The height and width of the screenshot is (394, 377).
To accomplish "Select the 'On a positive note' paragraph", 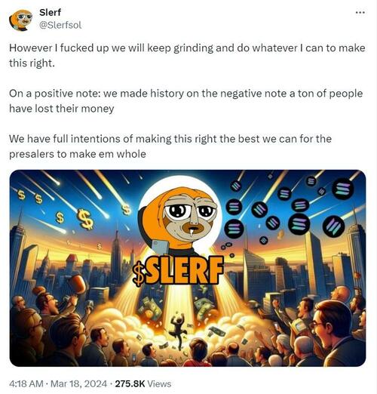I will click(186, 101).
